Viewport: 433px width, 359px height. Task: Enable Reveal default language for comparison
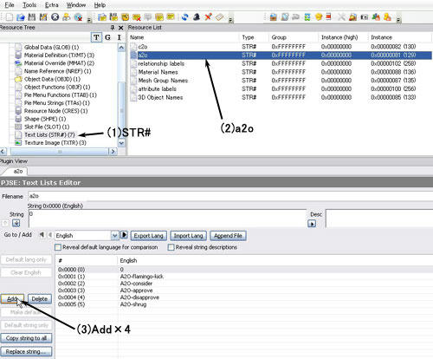click(58, 247)
